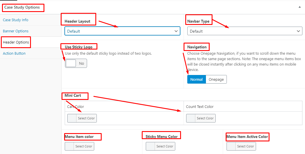This screenshot has width=305, height=154.
Task: Collapse the Case Study Options panel arrow
Action: [300, 7]
